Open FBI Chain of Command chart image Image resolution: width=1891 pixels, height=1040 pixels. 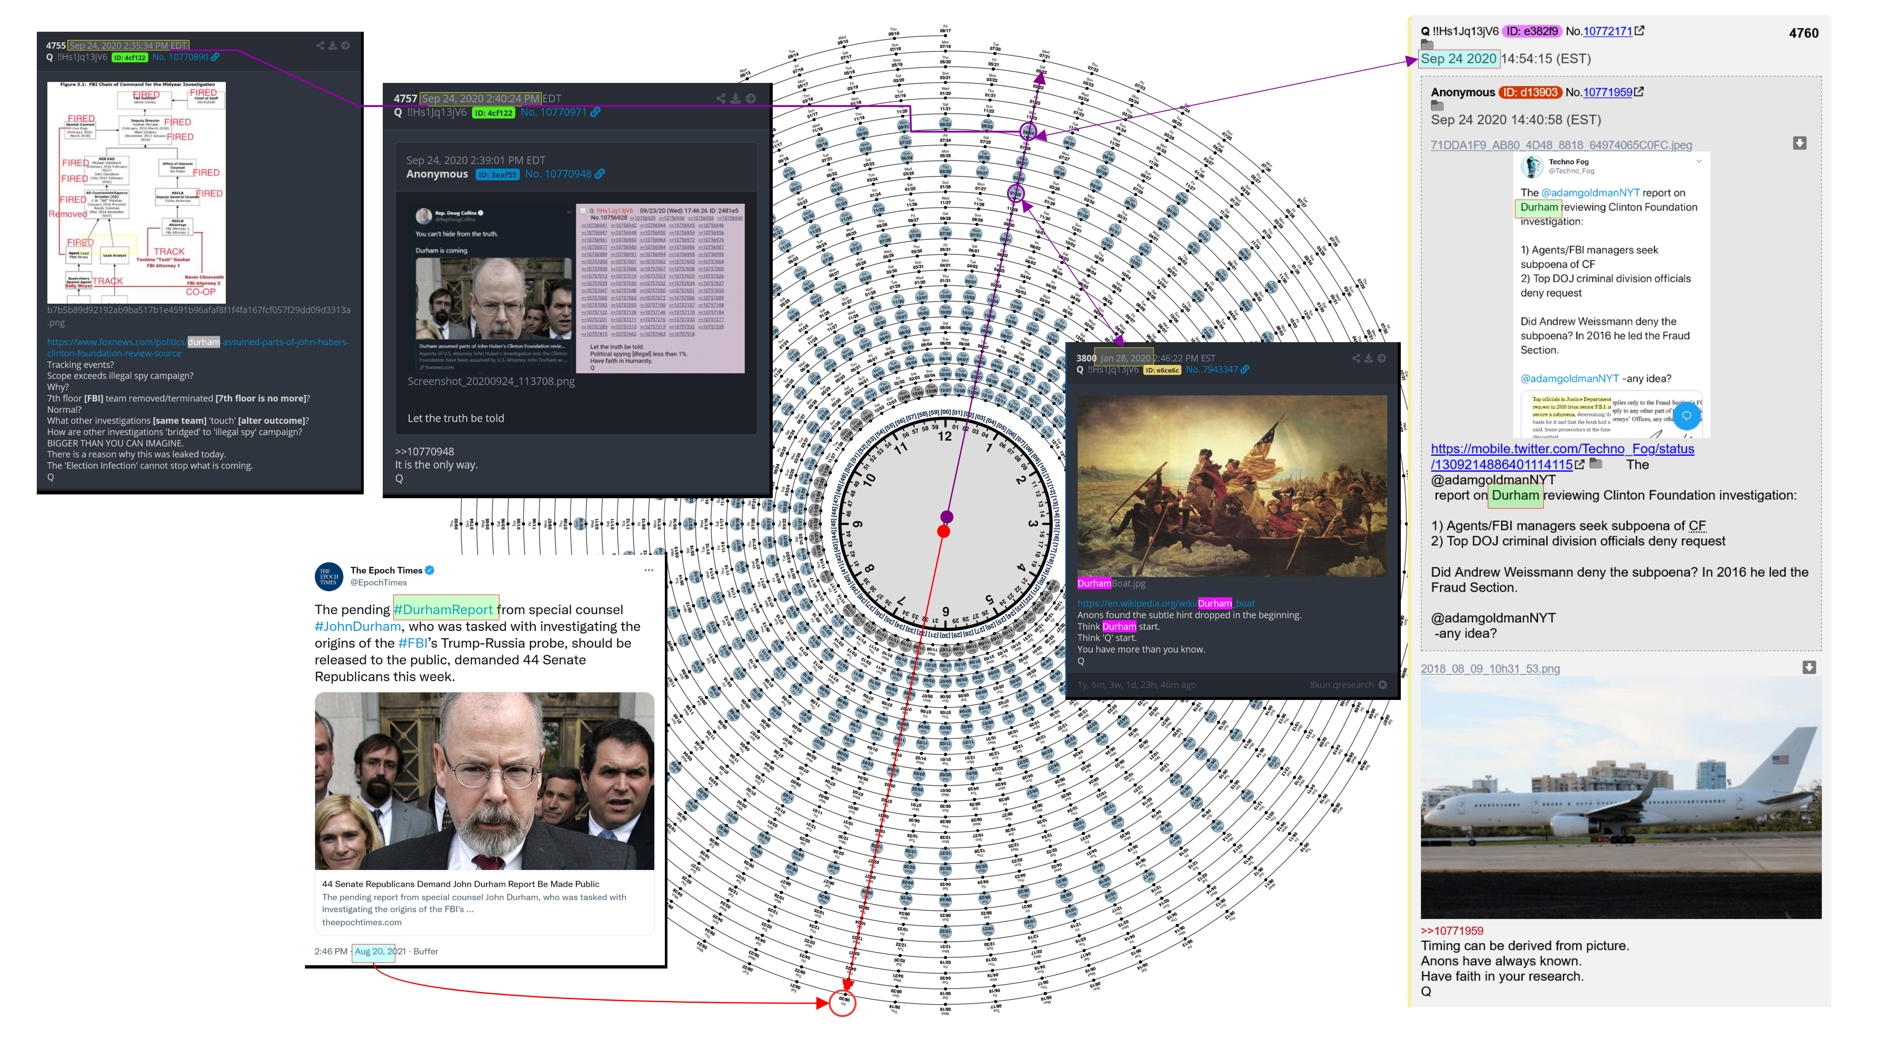pyautogui.click(x=137, y=192)
